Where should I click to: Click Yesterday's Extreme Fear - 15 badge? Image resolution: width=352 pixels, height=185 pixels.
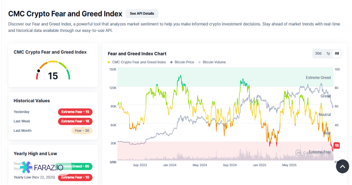[x=75, y=112]
